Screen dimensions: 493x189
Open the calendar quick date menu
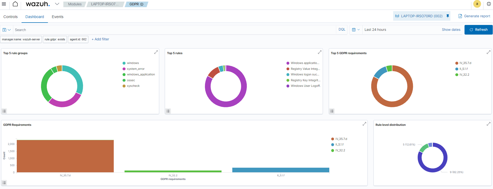(x=356, y=30)
